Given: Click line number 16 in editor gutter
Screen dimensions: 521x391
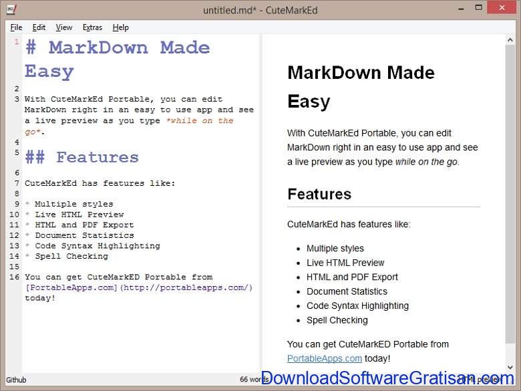Looking at the screenshot, I should (14, 277).
